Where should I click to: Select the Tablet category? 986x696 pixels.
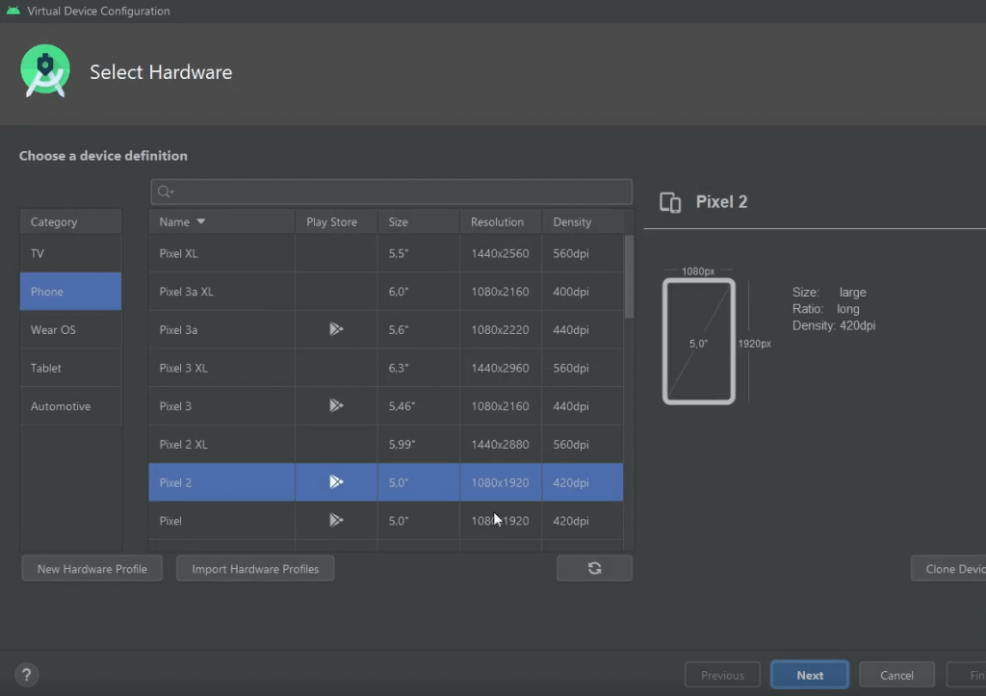tap(70, 368)
